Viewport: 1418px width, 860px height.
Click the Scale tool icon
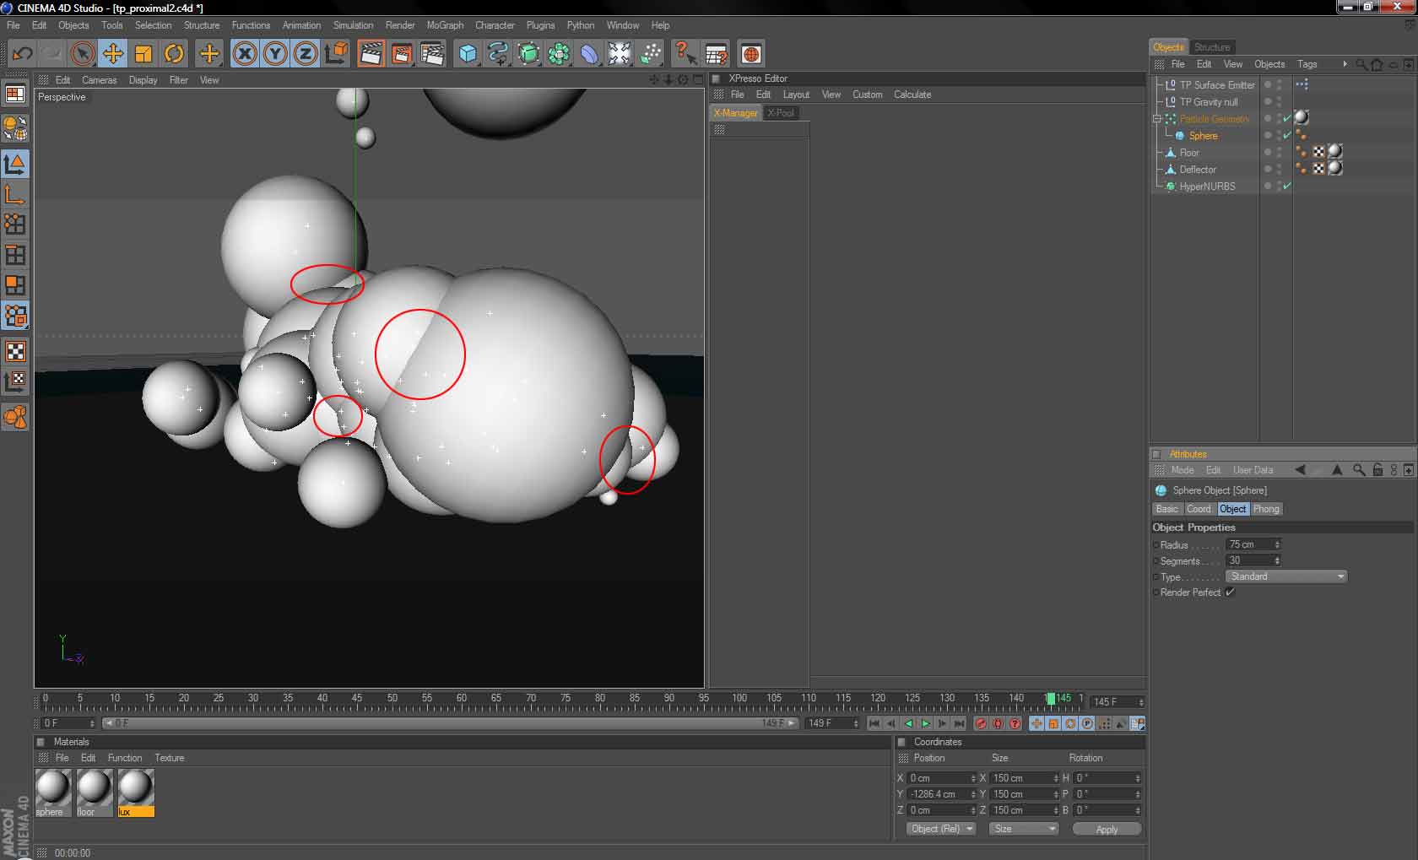pyautogui.click(x=143, y=54)
